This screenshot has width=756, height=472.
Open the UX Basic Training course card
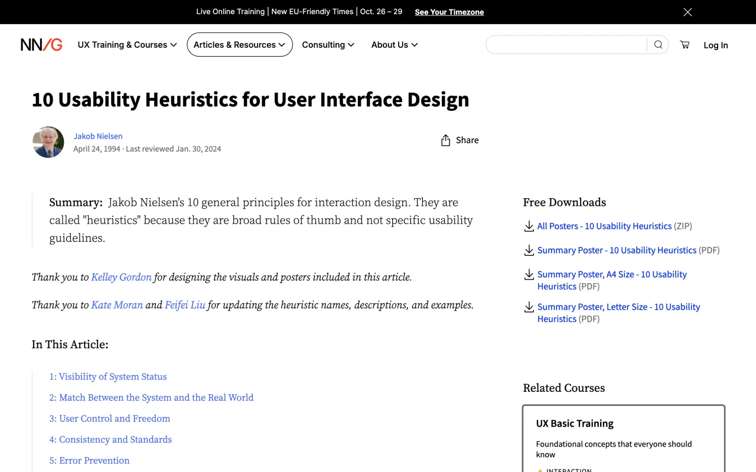coord(624,438)
